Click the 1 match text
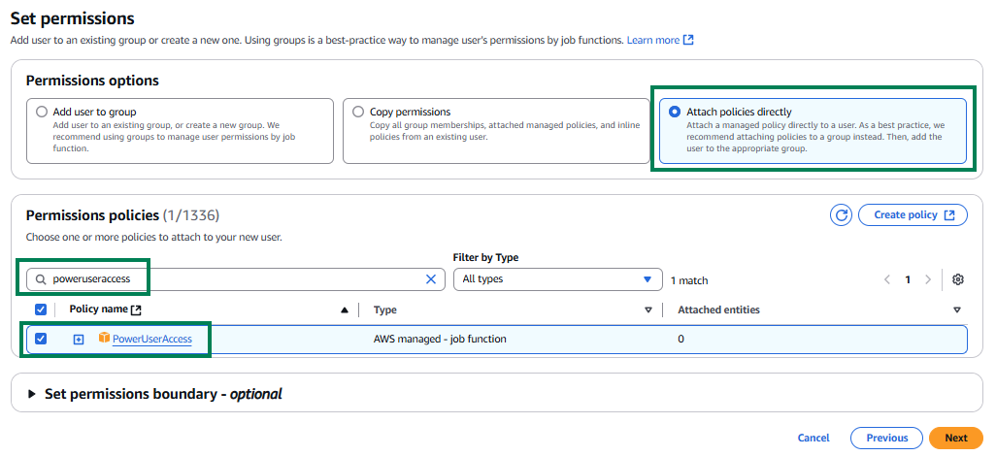The height and width of the screenshot is (456, 996). pyautogui.click(x=689, y=280)
